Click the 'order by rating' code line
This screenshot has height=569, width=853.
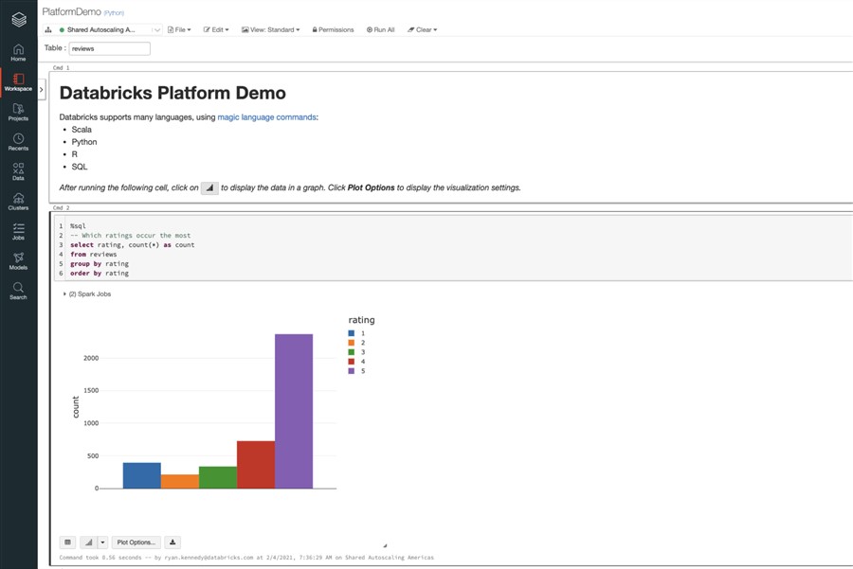100,274
